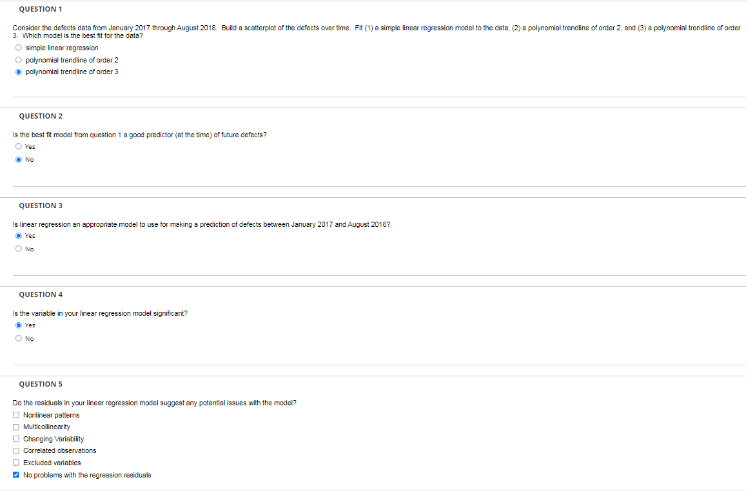Image resolution: width=746 pixels, height=491 pixels.
Task: Mark No for Question 4
Action: pos(19,338)
